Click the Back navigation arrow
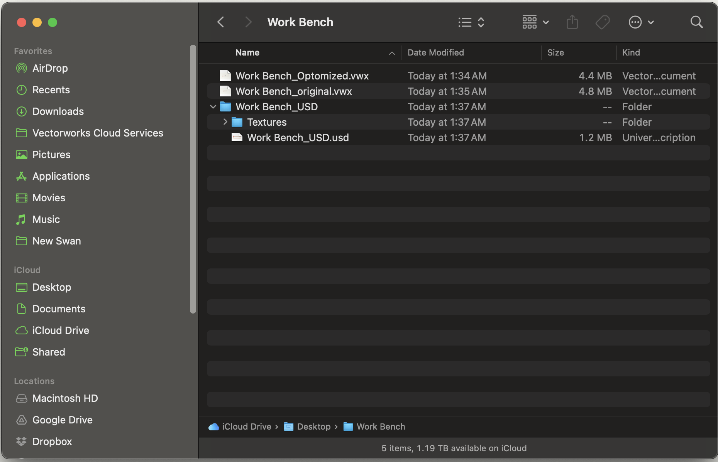This screenshot has width=718, height=462. coord(220,22)
